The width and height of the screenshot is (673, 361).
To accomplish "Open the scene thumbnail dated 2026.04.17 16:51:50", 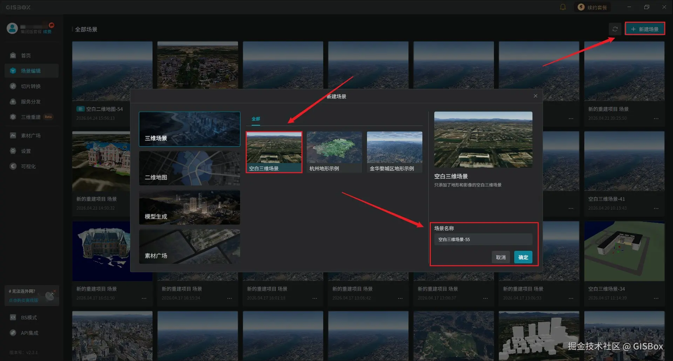I will coord(101,251).
